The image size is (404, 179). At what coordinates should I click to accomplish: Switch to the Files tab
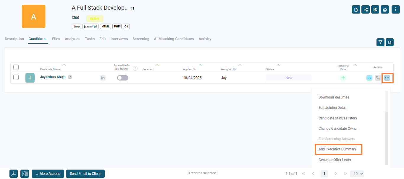click(56, 39)
